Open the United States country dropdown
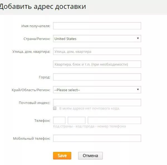 [97, 38]
